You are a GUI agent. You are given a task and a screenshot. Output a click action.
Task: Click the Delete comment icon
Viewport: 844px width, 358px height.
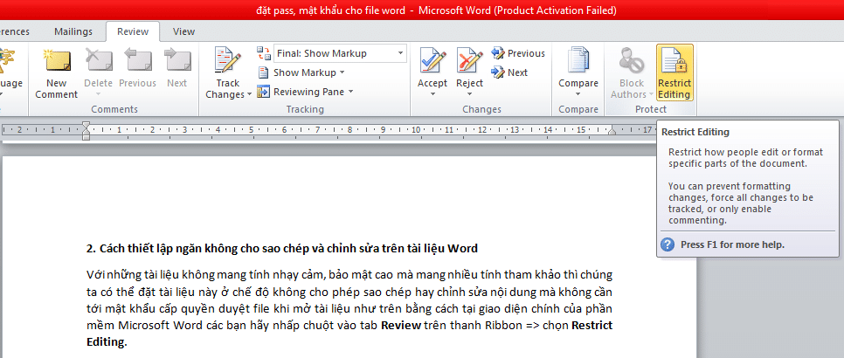(x=99, y=60)
